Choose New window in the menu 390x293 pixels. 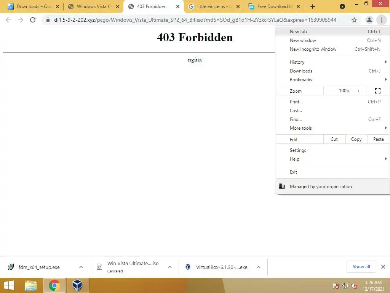pos(332,40)
